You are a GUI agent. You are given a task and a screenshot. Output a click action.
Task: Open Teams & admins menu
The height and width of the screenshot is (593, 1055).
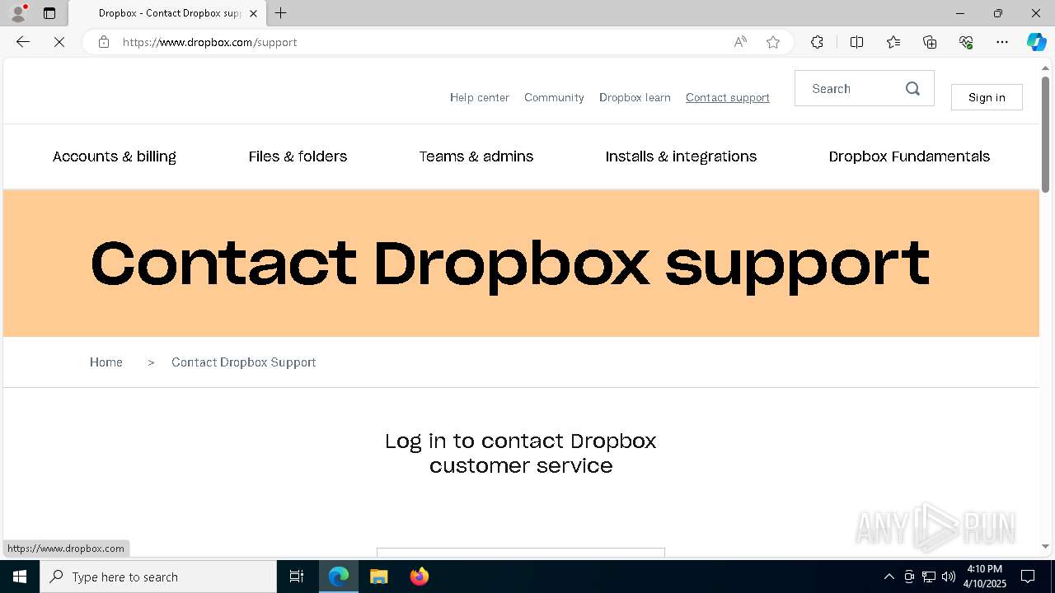pyautogui.click(x=476, y=156)
